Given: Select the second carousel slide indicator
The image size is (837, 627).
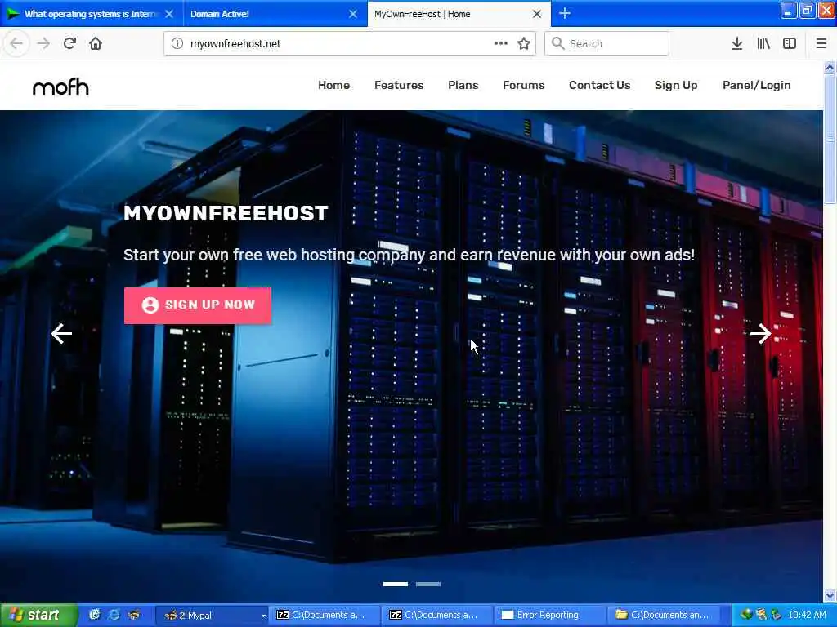Looking at the screenshot, I should coord(428,585).
